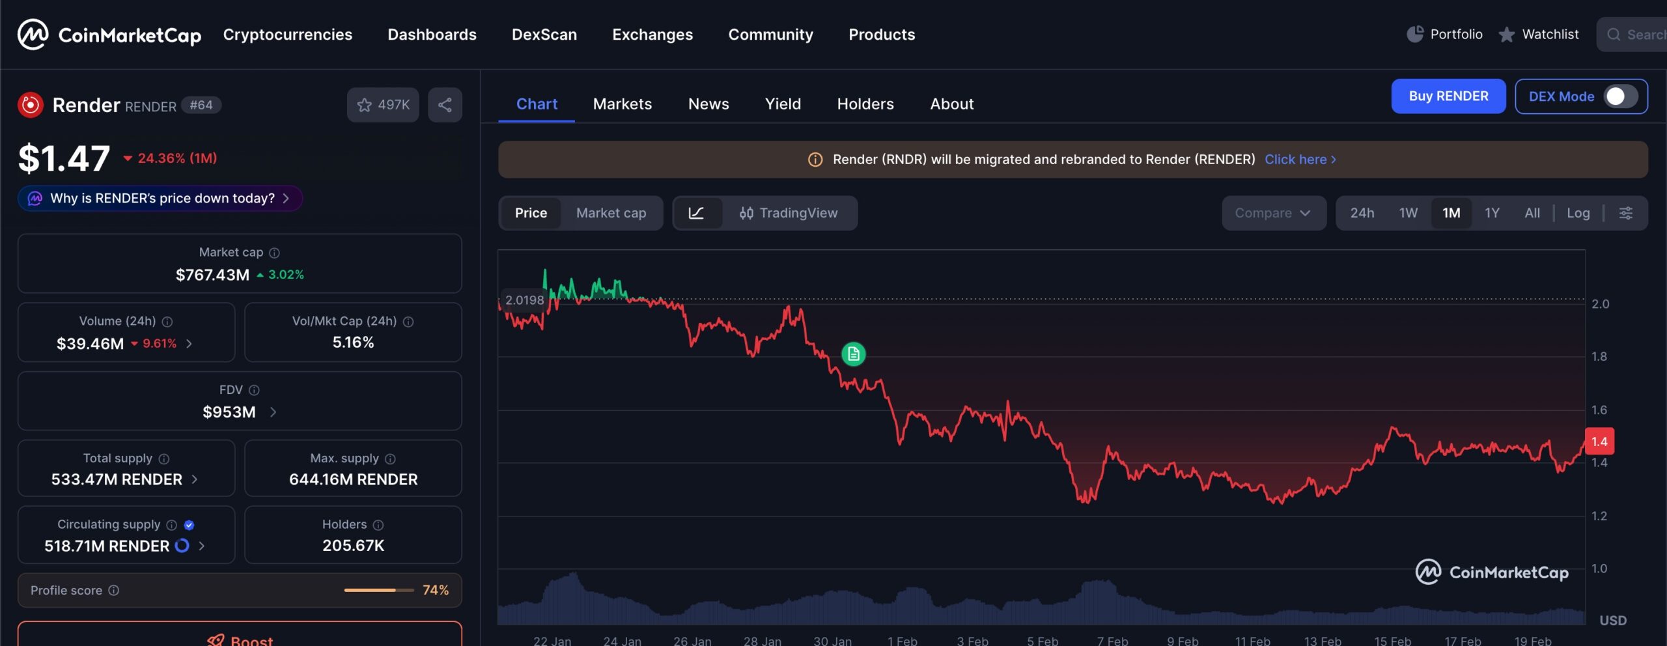The width and height of the screenshot is (1667, 646).
Task: Toggle Log scale on chart
Action: pos(1578,213)
